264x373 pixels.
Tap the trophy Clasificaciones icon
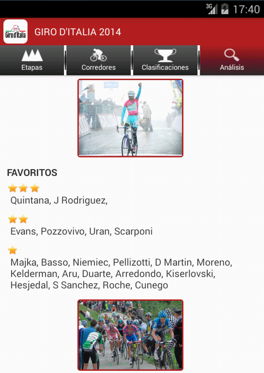click(x=165, y=55)
